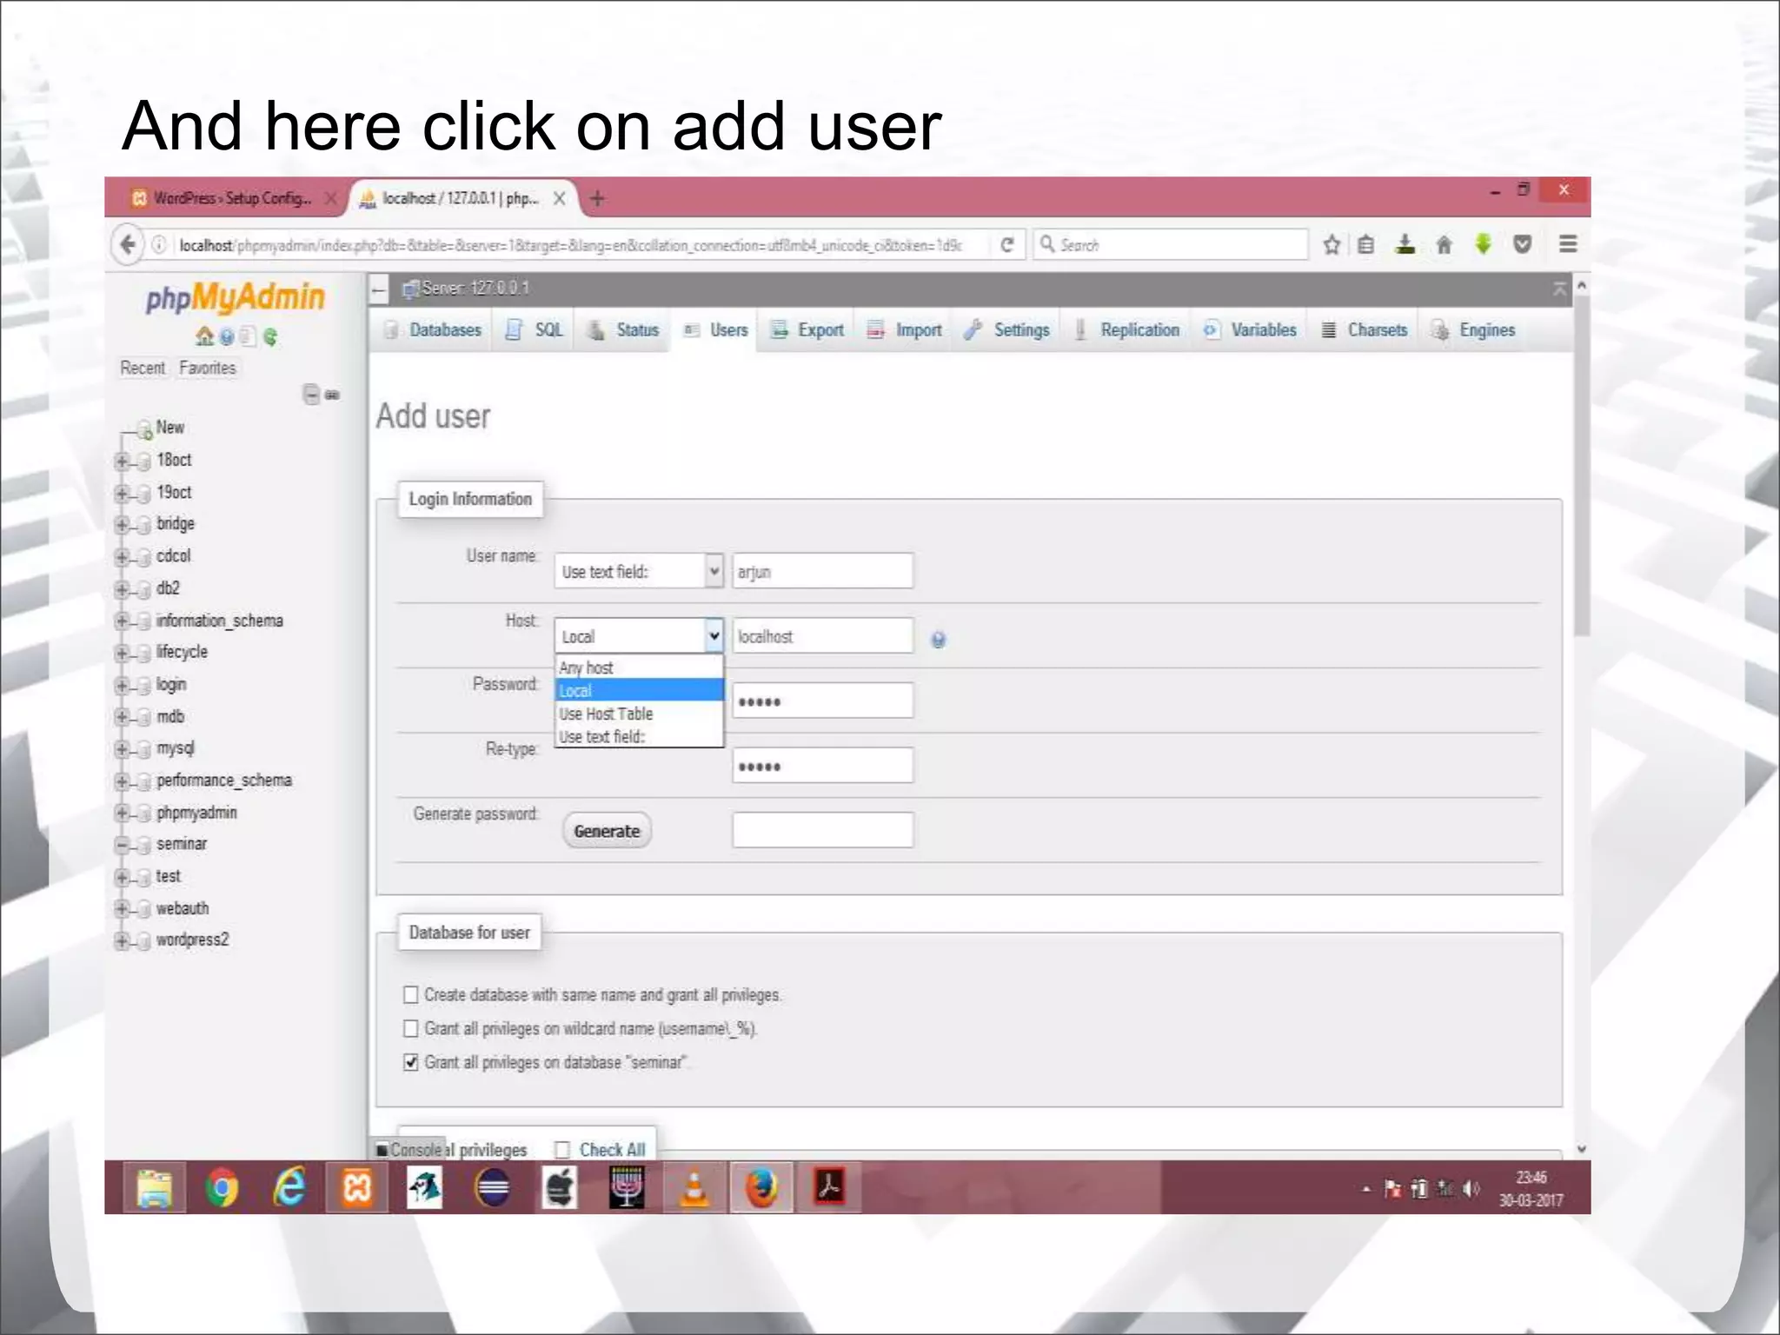
Task: Click New to create a database
Action: point(170,427)
